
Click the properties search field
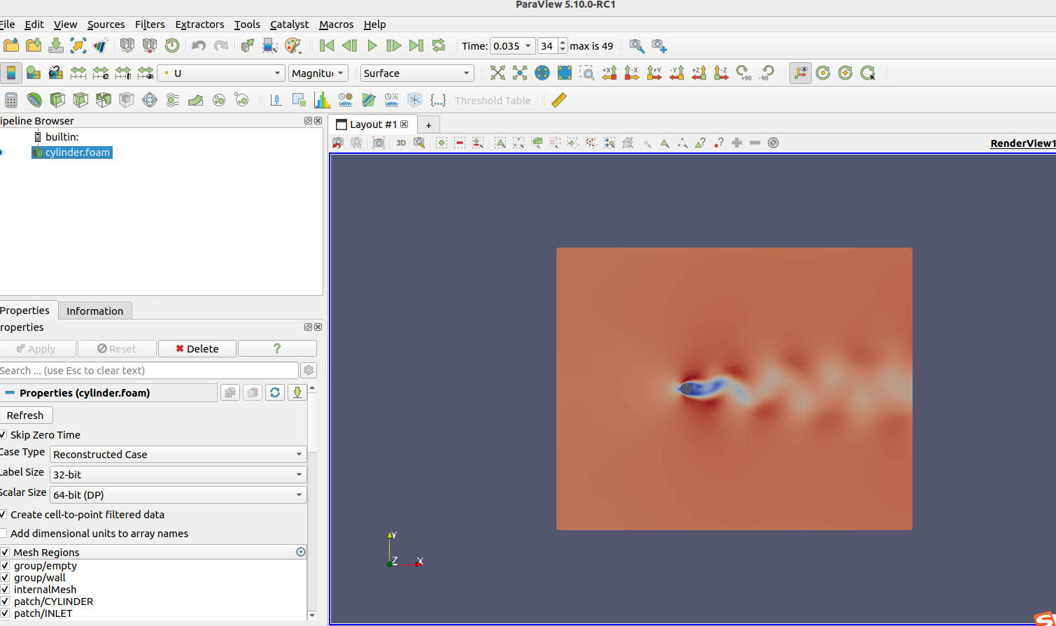click(x=148, y=370)
